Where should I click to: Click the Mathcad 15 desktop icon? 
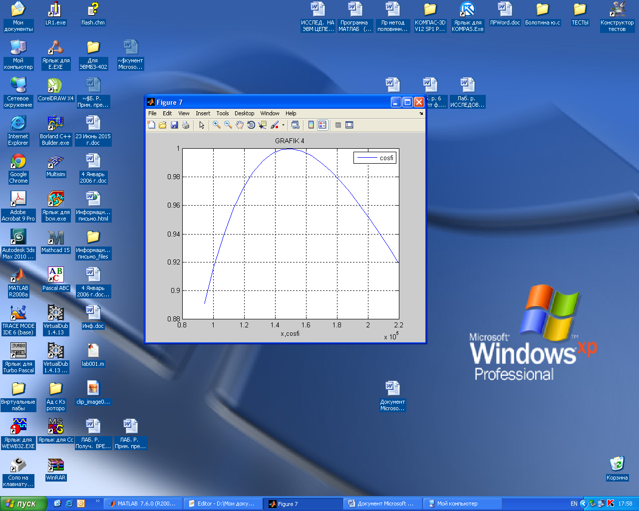[x=56, y=242]
